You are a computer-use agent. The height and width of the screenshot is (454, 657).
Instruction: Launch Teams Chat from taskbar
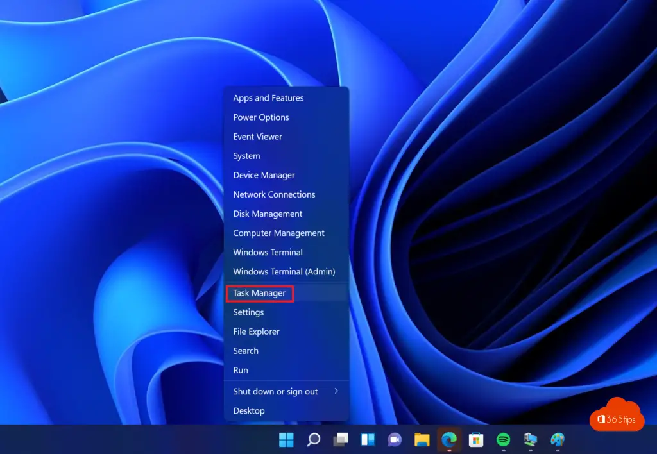click(395, 440)
